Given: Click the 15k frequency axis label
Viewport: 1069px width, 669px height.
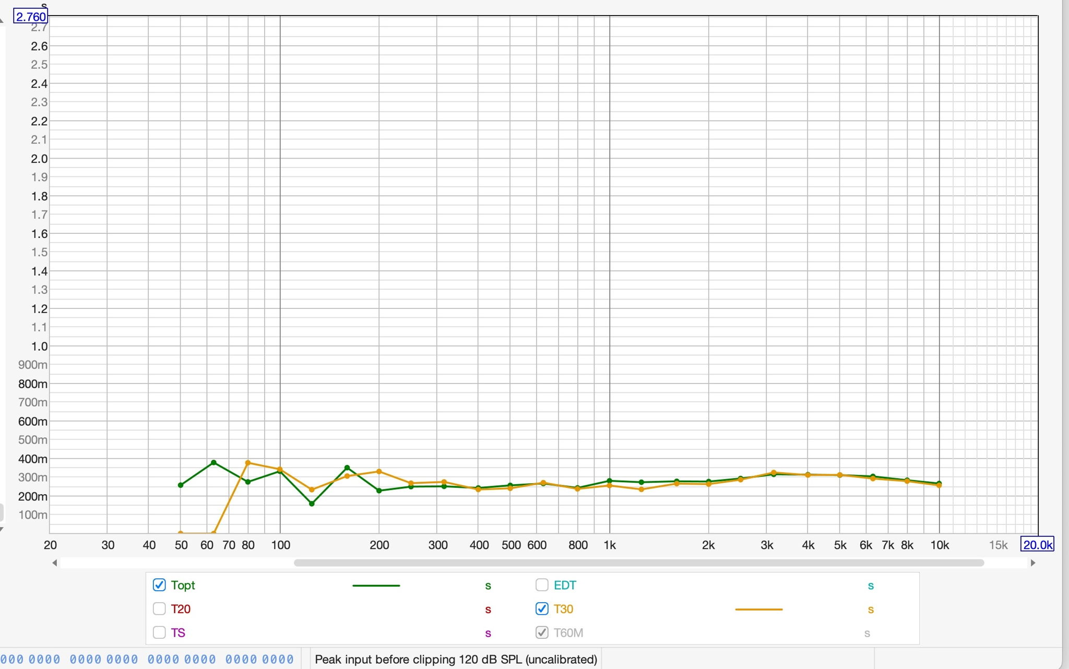Looking at the screenshot, I should pos(998,545).
